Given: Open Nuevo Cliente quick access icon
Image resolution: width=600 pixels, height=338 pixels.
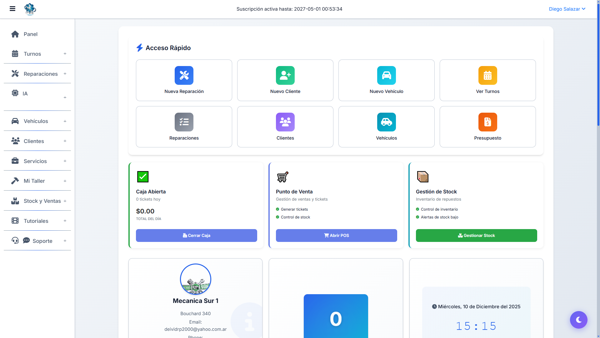Looking at the screenshot, I should pyautogui.click(x=285, y=75).
